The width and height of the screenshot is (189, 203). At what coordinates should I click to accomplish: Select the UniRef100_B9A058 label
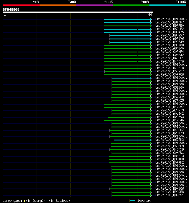pos(170,192)
